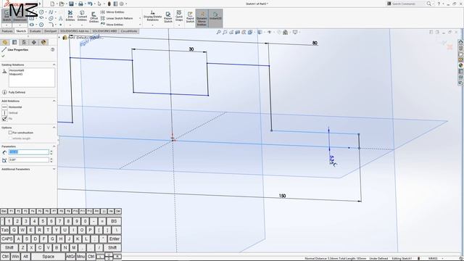Screen dimensions: 464x261
Task: Open the CircuitWorks tab
Action: click(129, 31)
